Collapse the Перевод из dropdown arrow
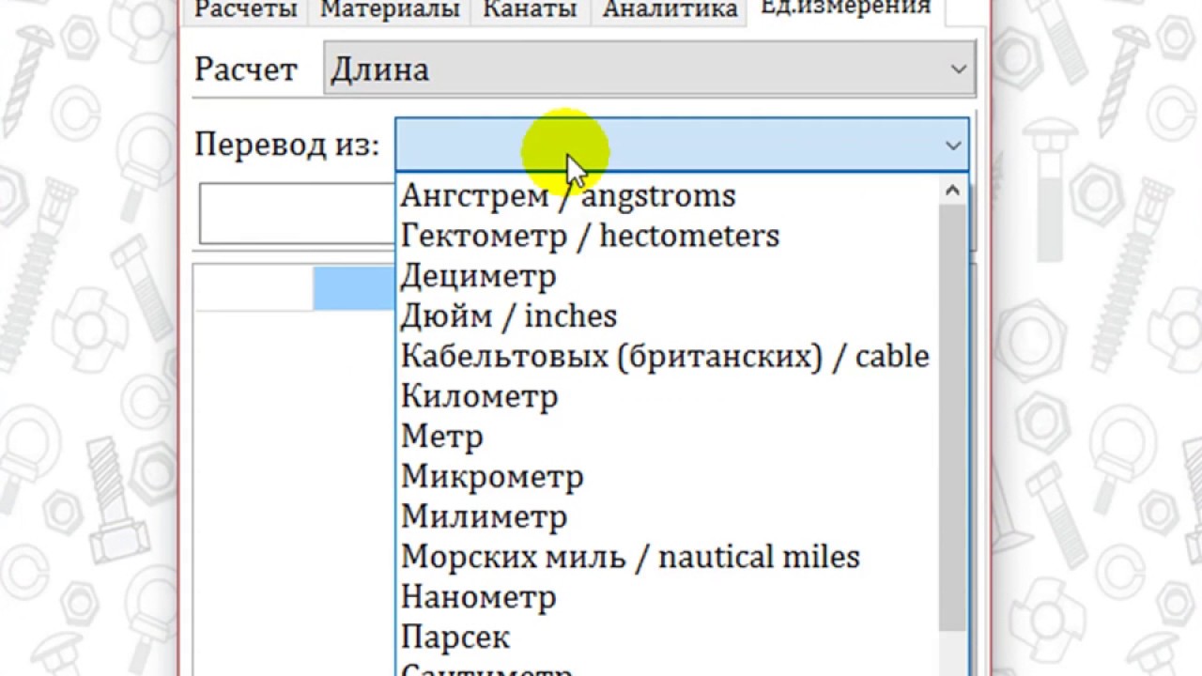Screen dimensions: 1202x676 (953, 146)
